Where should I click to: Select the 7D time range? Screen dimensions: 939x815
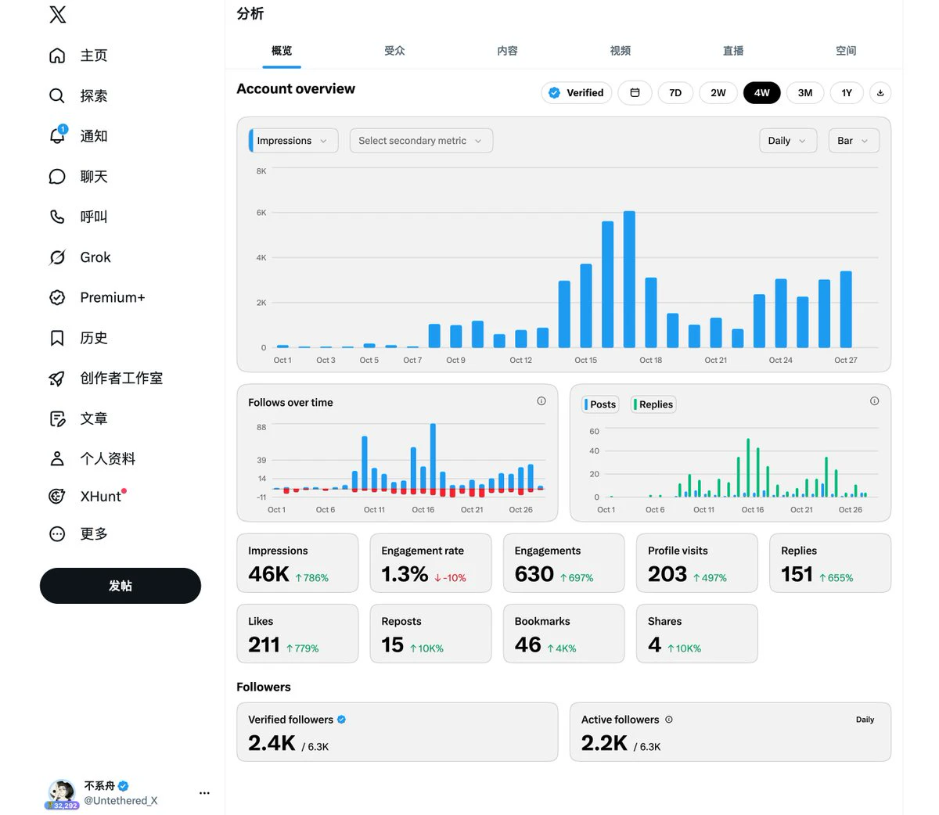(675, 93)
